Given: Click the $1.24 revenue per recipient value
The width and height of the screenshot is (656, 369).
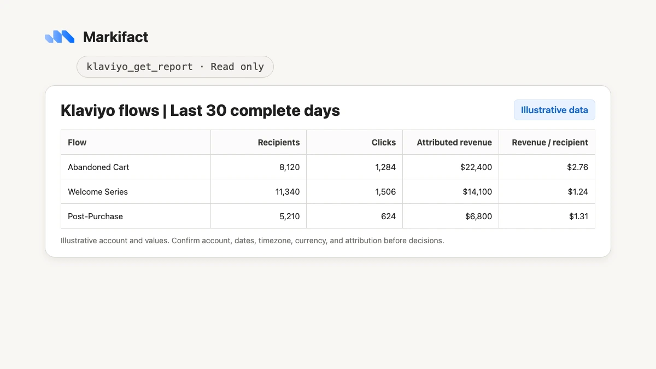Looking at the screenshot, I should coord(577,192).
